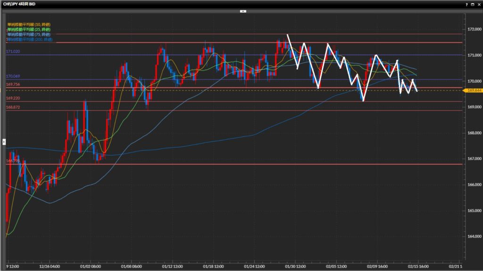Click the CHF/JPY 4時間 BID title bar
This screenshot has width=483, height=271.
[19, 4]
